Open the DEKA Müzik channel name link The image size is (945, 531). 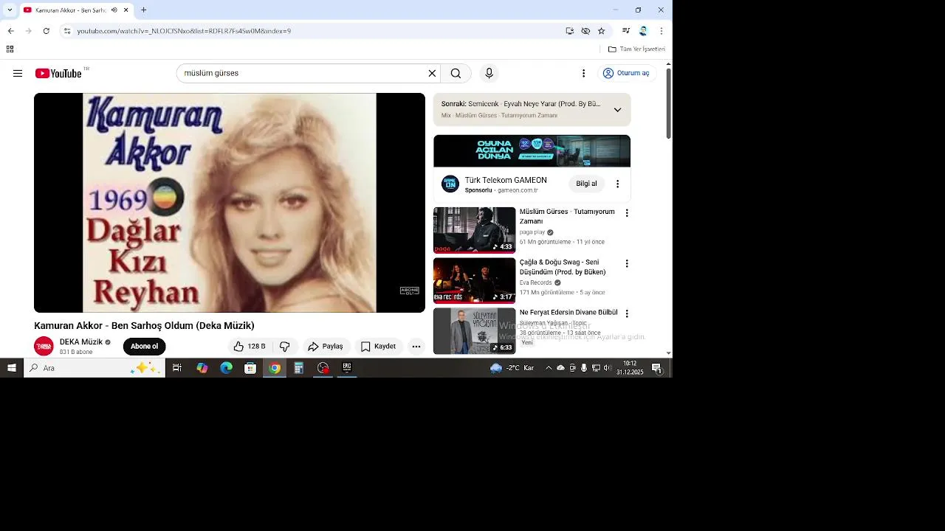81,342
